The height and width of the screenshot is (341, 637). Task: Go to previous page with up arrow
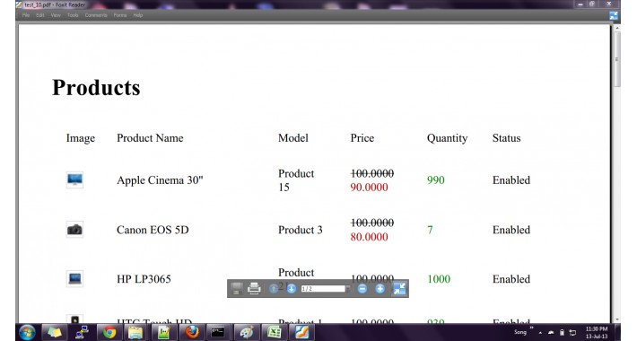pyautogui.click(x=274, y=289)
